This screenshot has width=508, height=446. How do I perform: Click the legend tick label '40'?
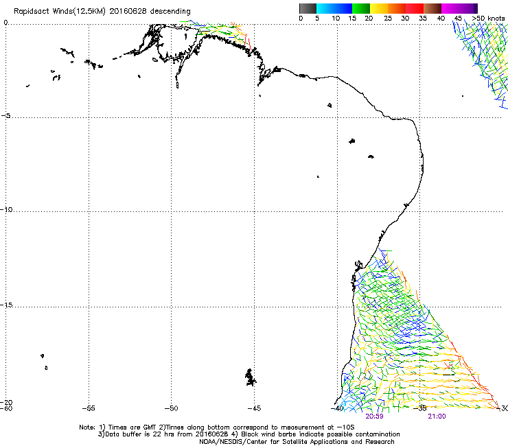[441, 19]
